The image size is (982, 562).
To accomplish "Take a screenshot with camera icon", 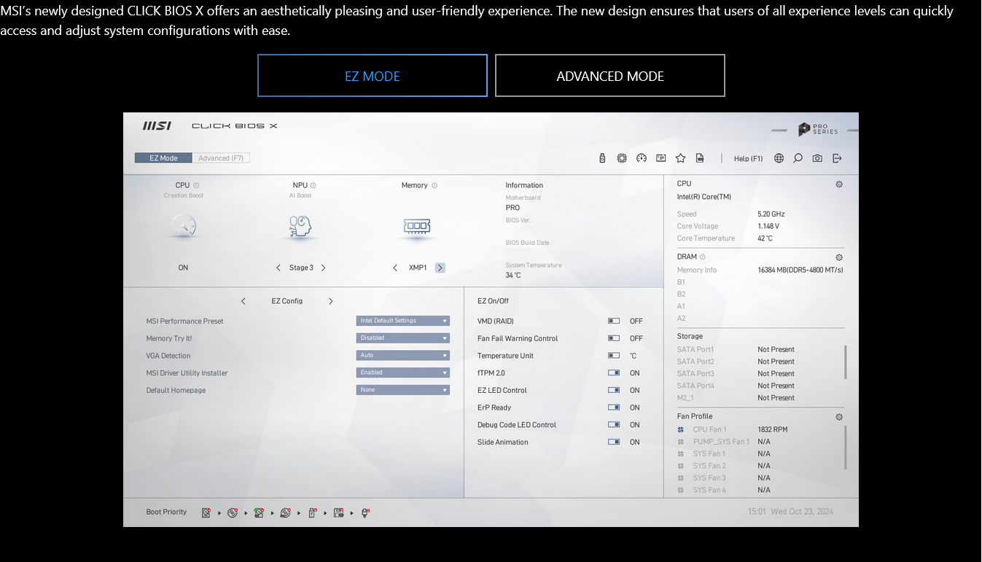I will (817, 158).
